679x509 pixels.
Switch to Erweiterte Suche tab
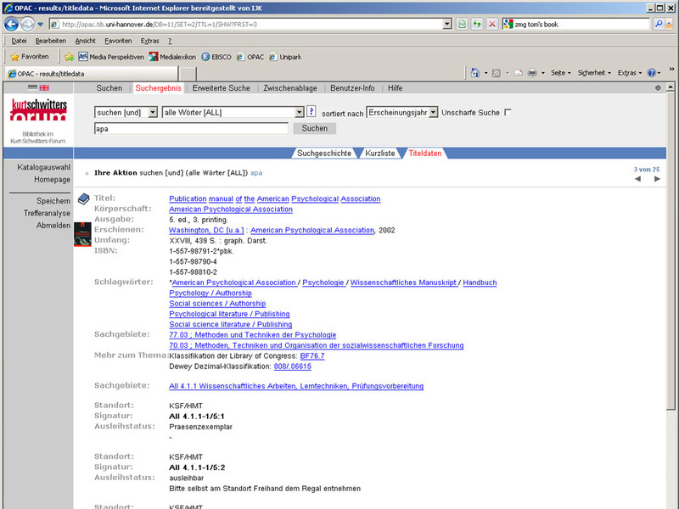point(222,88)
